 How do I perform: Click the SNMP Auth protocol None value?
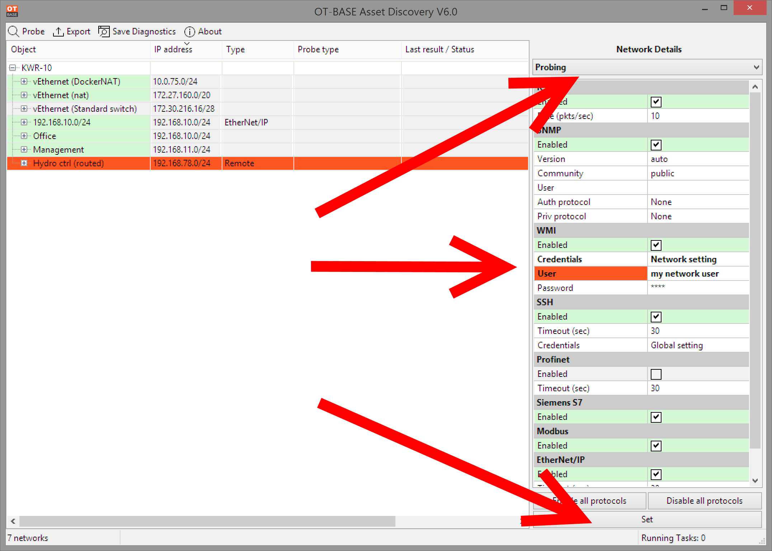698,202
